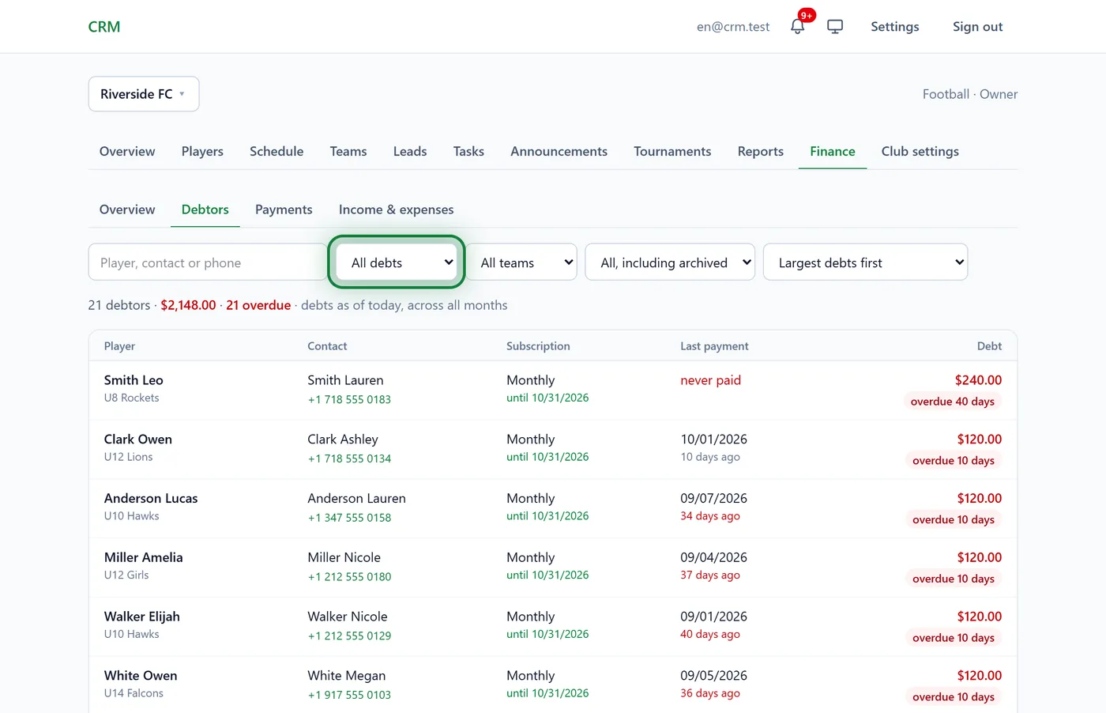This screenshot has width=1106, height=713.
Task: Click the overdue 40 days badge
Action: pos(952,402)
